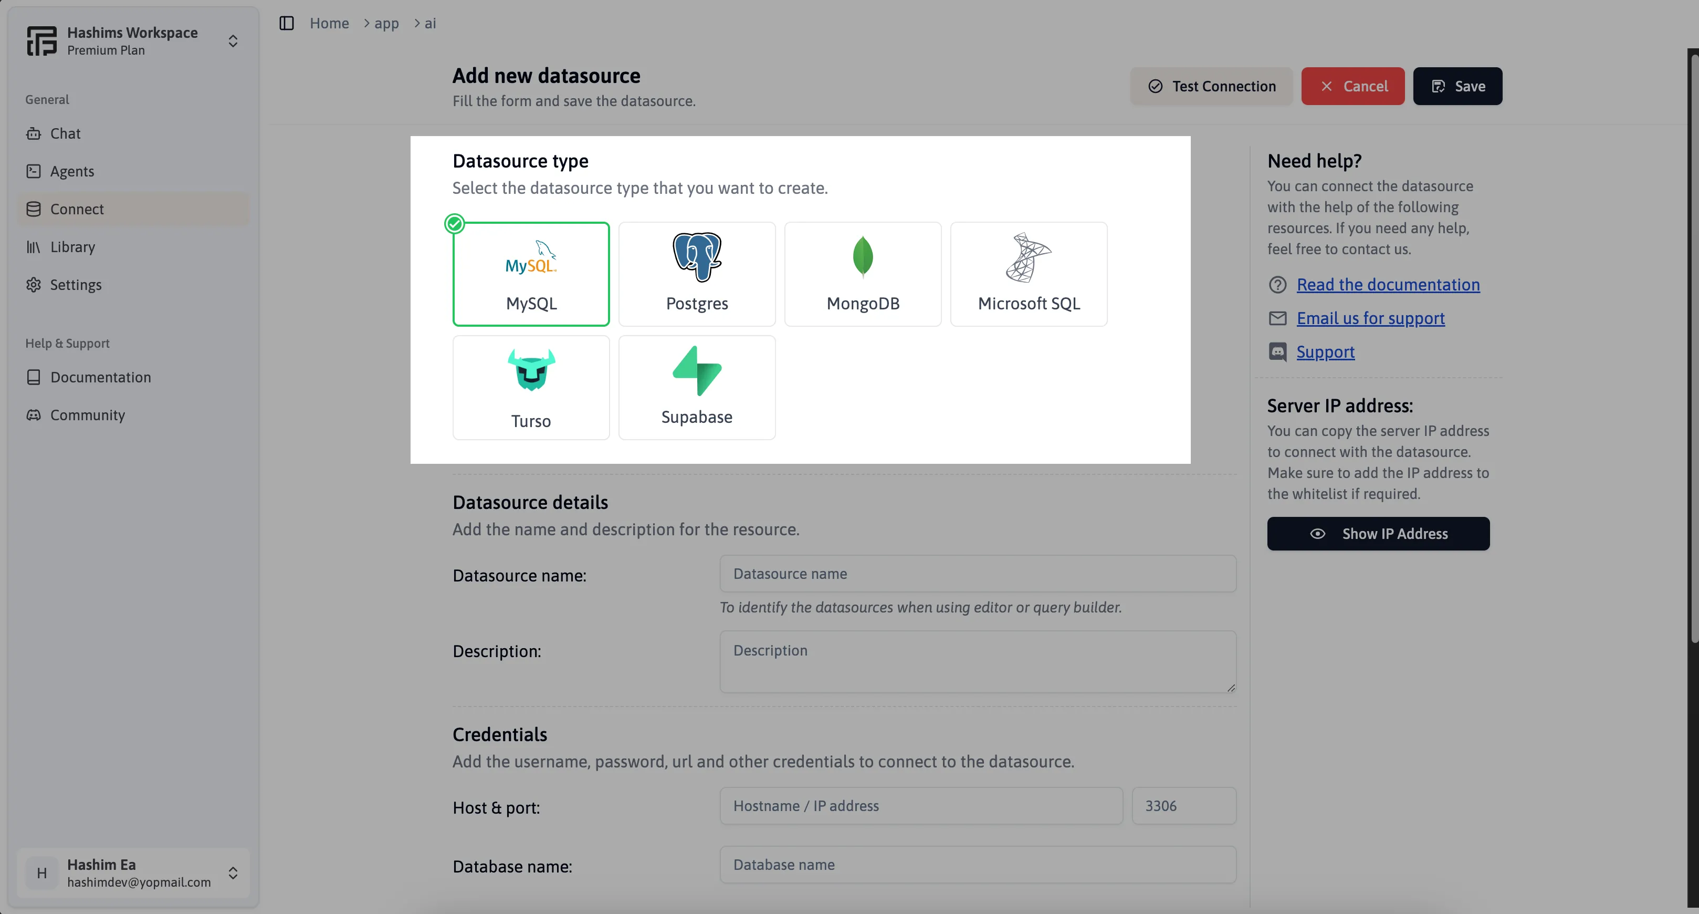
Task: Click the Datasource name input field
Action: click(x=977, y=573)
